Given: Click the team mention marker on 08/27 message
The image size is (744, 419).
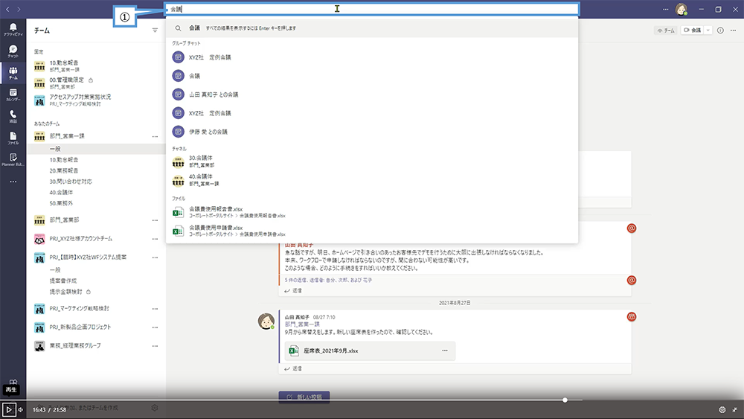Looking at the screenshot, I should click(632, 316).
